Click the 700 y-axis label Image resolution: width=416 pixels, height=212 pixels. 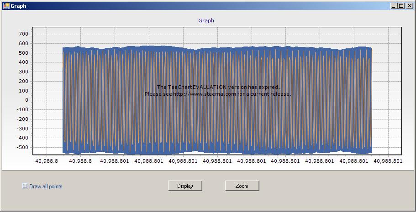(x=23, y=34)
